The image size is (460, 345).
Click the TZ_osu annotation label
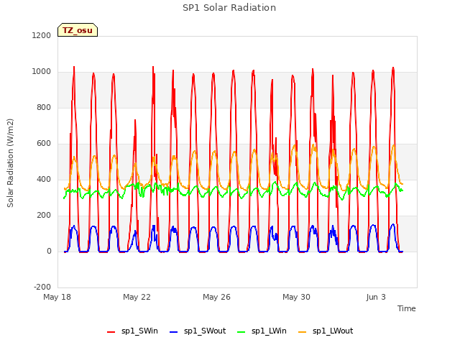click(78, 30)
